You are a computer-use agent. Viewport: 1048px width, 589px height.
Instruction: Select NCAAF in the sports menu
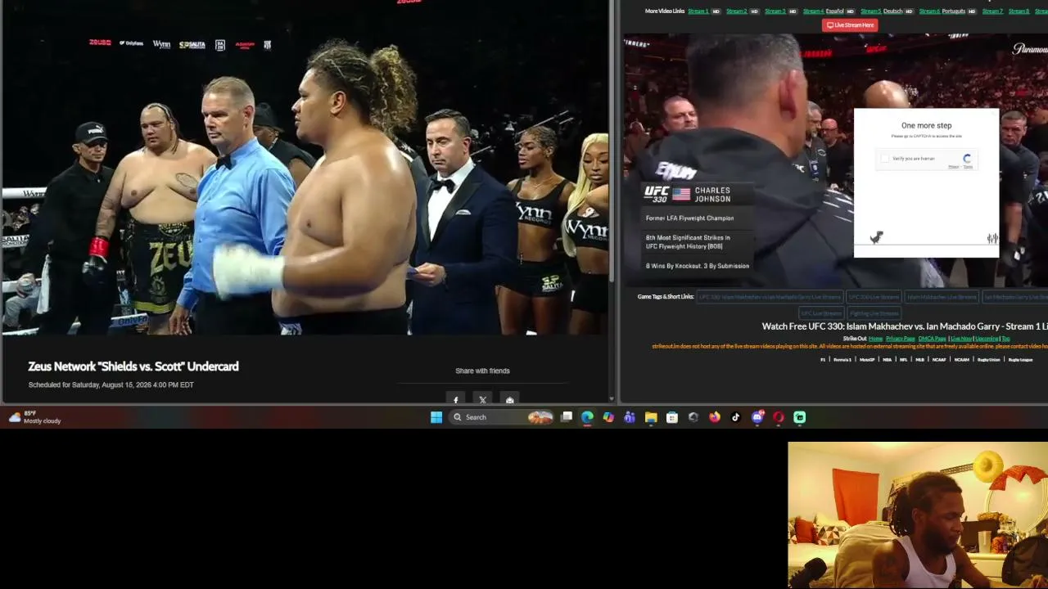(x=940, y=360)
